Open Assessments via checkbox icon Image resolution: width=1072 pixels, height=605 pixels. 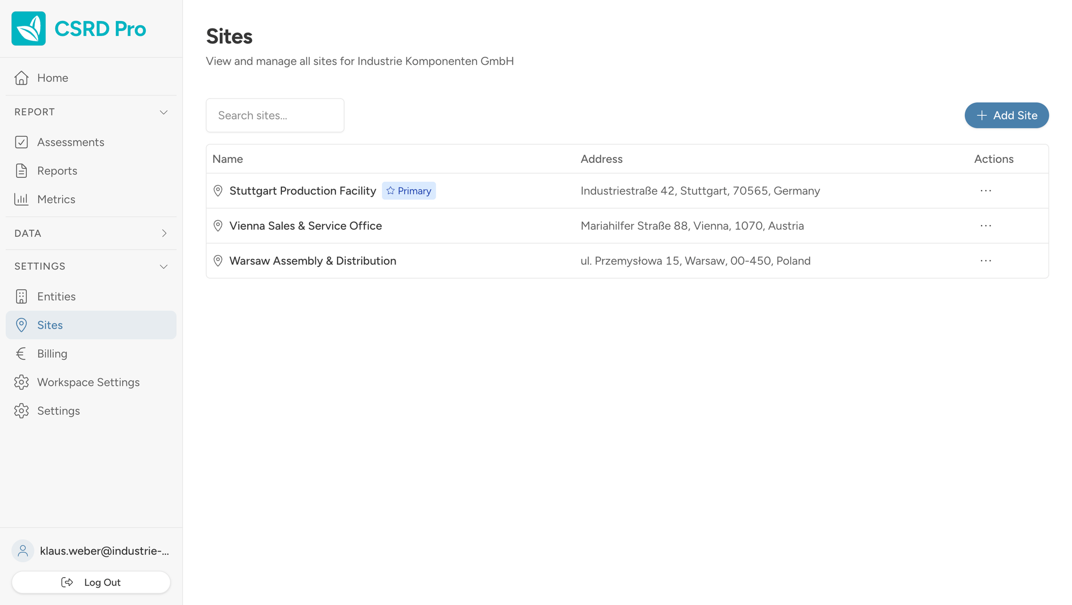coord(21,142)
